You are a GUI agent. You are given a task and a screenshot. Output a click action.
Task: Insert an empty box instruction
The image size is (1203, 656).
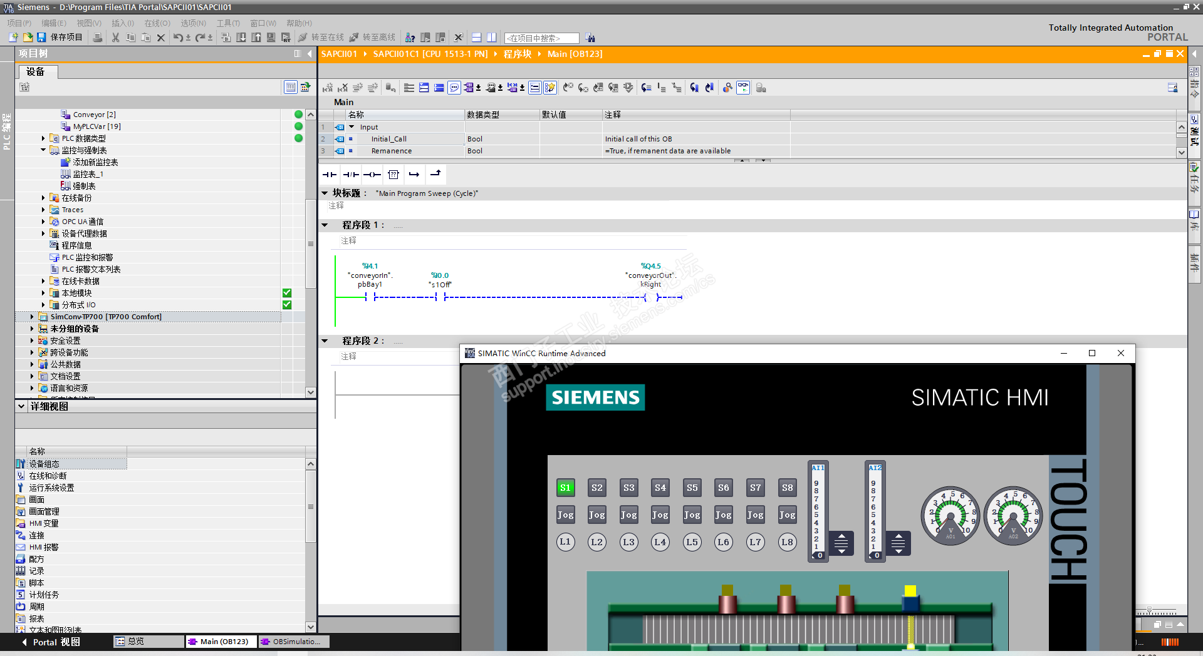tap(393, 175)
